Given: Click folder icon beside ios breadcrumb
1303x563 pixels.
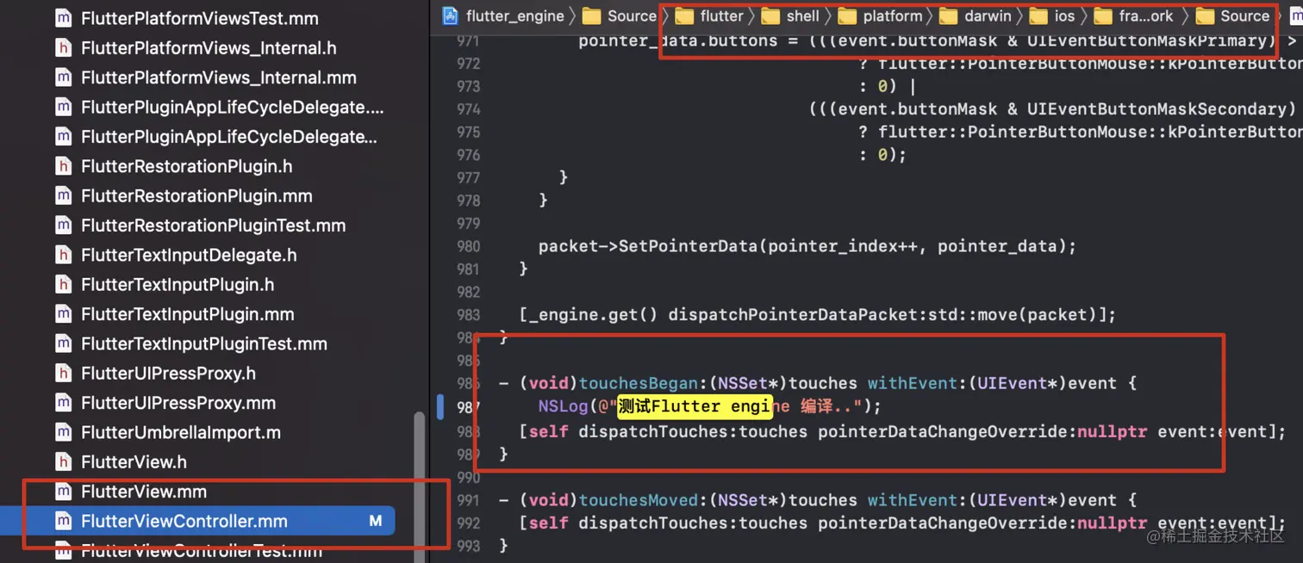Looking at the screenshot, I should [1038, 15].
